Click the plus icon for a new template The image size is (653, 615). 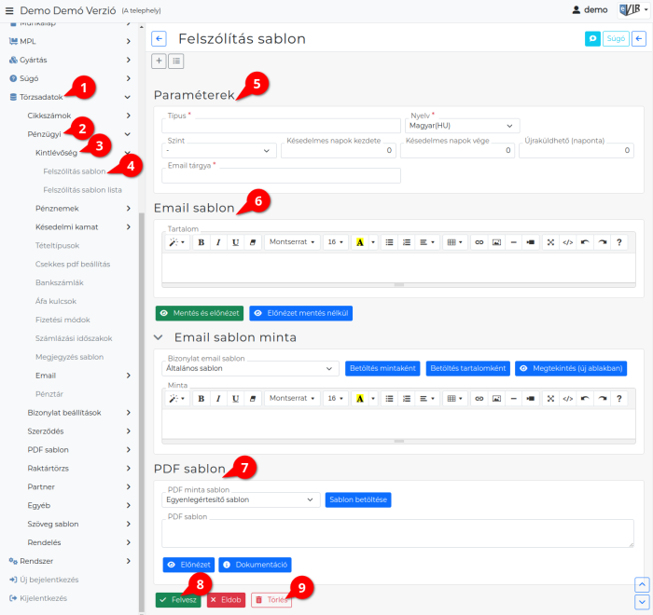point(159,61)
